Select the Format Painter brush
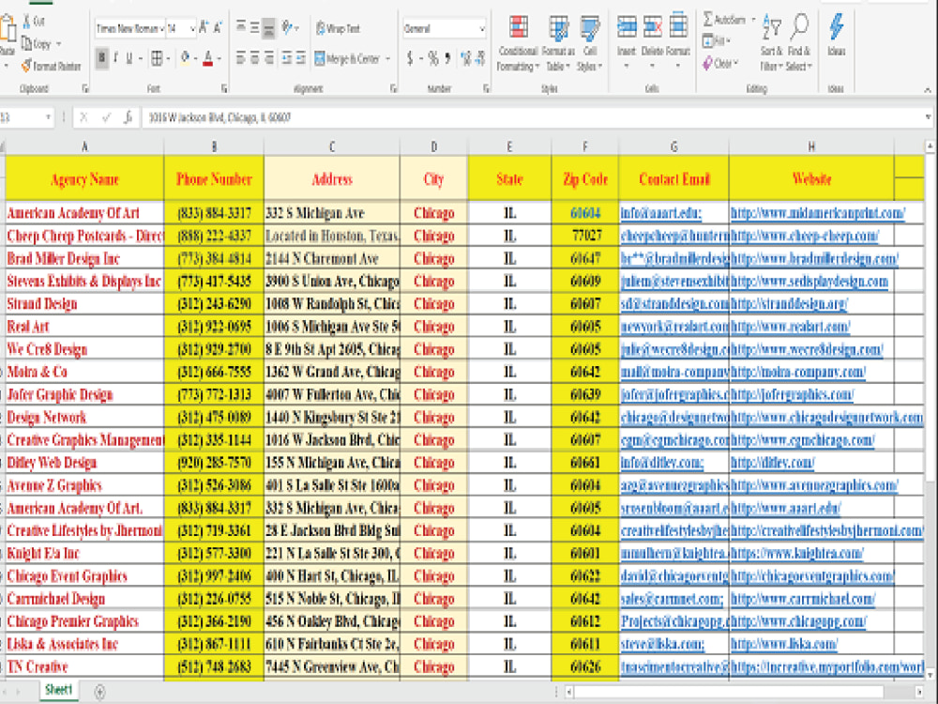The width and height of the screenshot is (938, 704). 26,66
